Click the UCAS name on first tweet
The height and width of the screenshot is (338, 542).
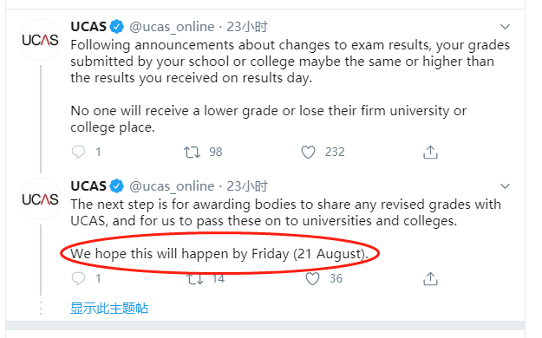(x=88, y=27)
